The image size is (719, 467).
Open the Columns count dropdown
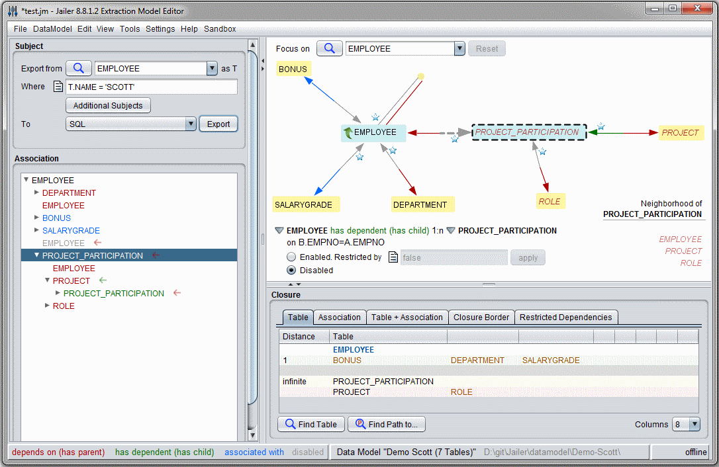click(x=694, y=424)
